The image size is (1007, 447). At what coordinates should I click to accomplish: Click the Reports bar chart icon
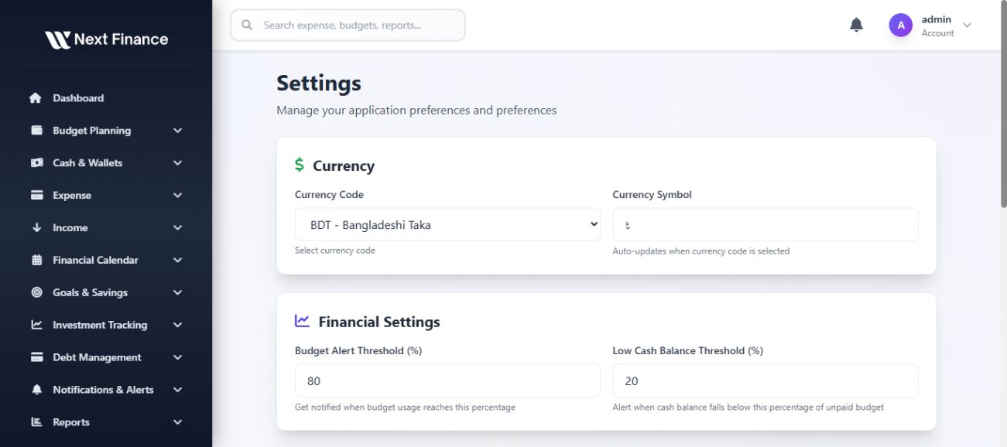pos(36,422)
